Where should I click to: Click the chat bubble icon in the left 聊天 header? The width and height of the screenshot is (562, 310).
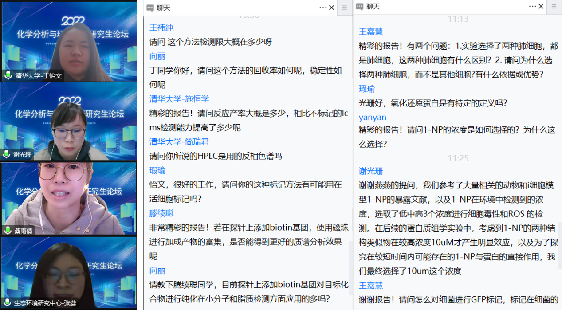coord(150,8)
